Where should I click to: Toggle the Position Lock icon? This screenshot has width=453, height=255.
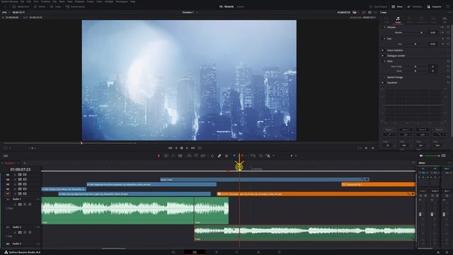pyautogui.click(x=226, y=156)
